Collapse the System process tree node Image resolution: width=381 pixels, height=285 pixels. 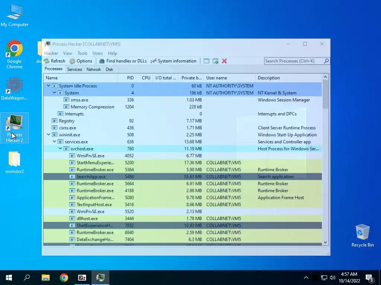54,92
